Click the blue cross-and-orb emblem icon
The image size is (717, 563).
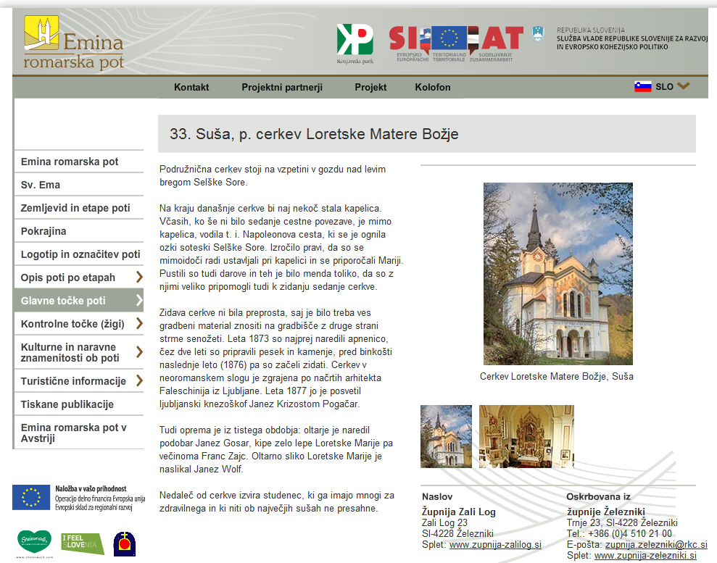(124, 543)
